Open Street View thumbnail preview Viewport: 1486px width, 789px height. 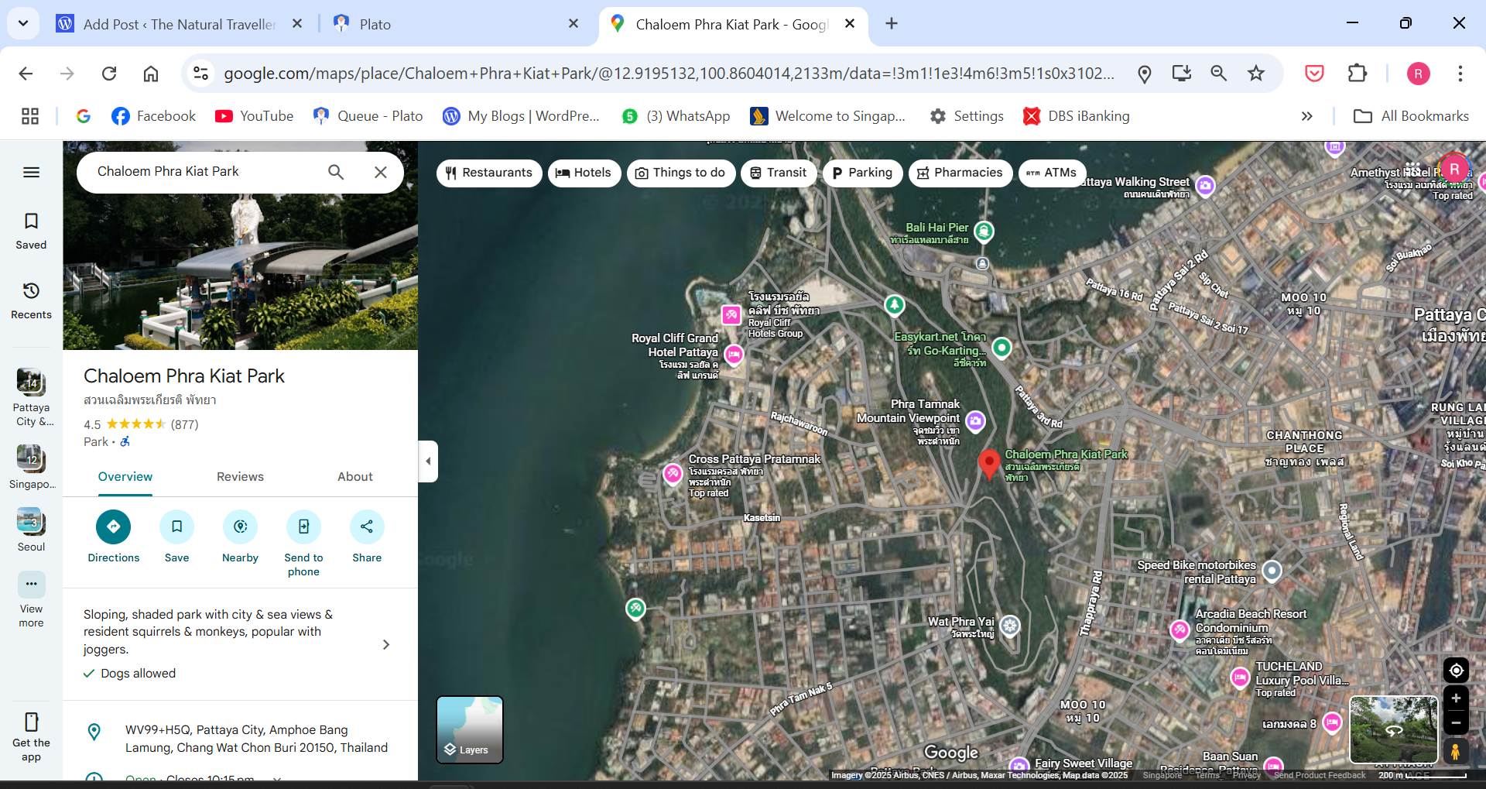click(x=1393, y=729)
